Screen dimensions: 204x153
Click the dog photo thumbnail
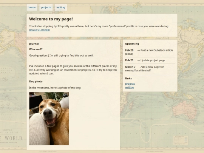point(49,119)
